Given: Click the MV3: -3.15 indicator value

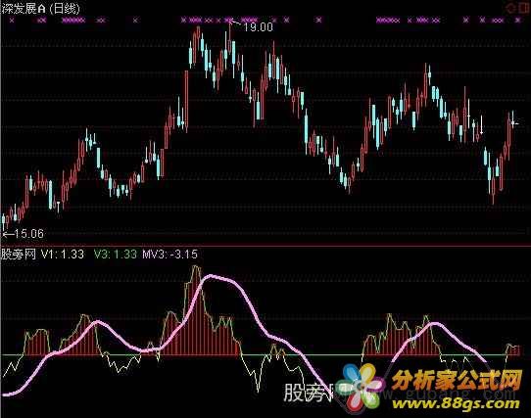Looking at the screenshot, I should coord(170,255).
